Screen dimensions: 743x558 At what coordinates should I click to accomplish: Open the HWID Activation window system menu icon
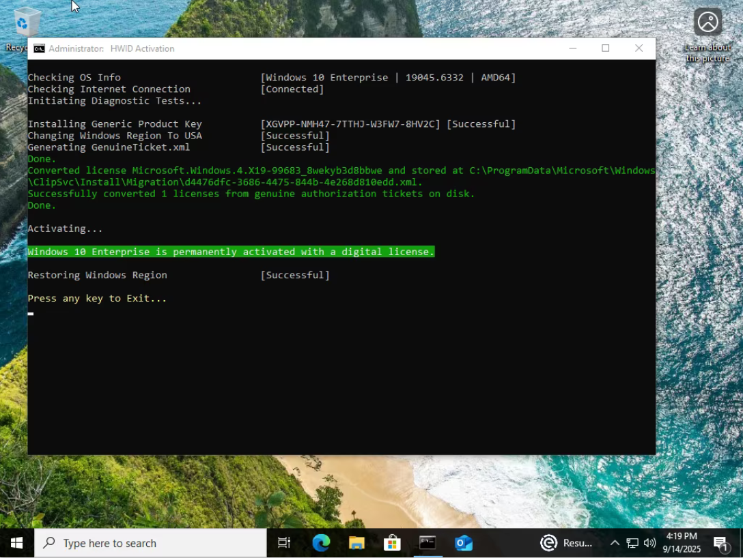click(39, 48)
